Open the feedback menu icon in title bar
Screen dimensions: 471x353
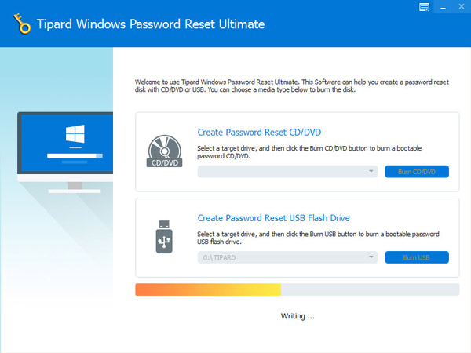click(424, 7)
